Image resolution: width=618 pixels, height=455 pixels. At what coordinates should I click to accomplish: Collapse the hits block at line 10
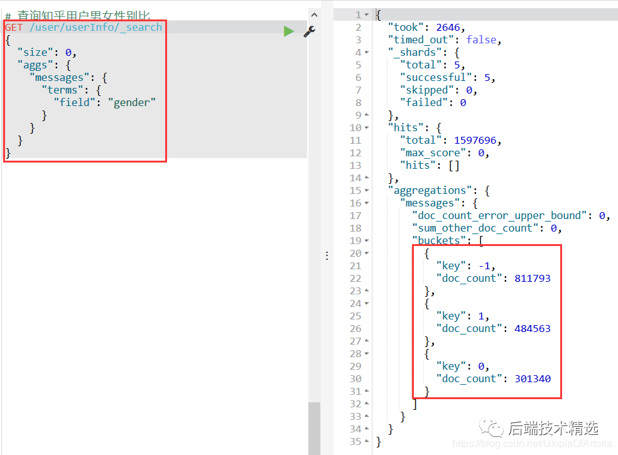367,127
